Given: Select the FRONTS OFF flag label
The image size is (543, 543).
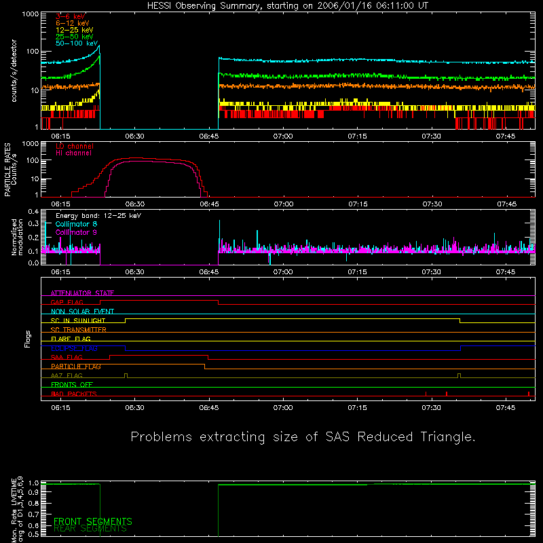Looking at the screenshot, I should click(72, 384).
